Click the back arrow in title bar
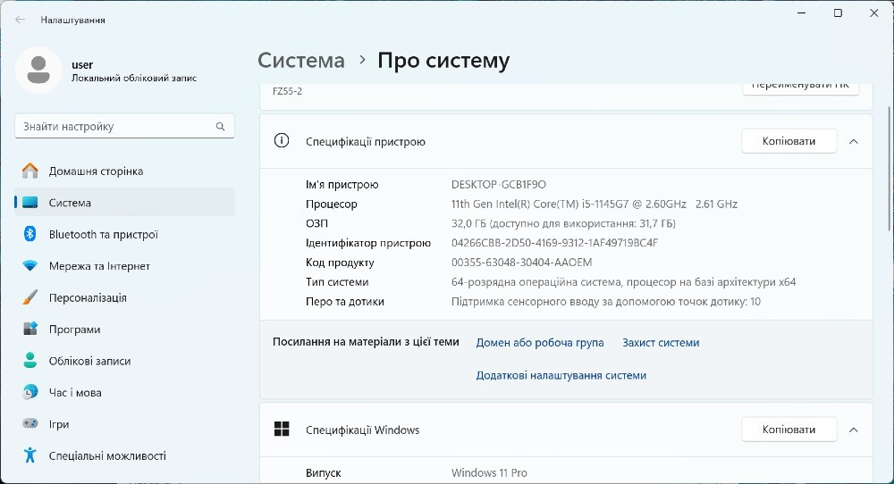Viewport: 894px width, 484px height. pos(20,20)
